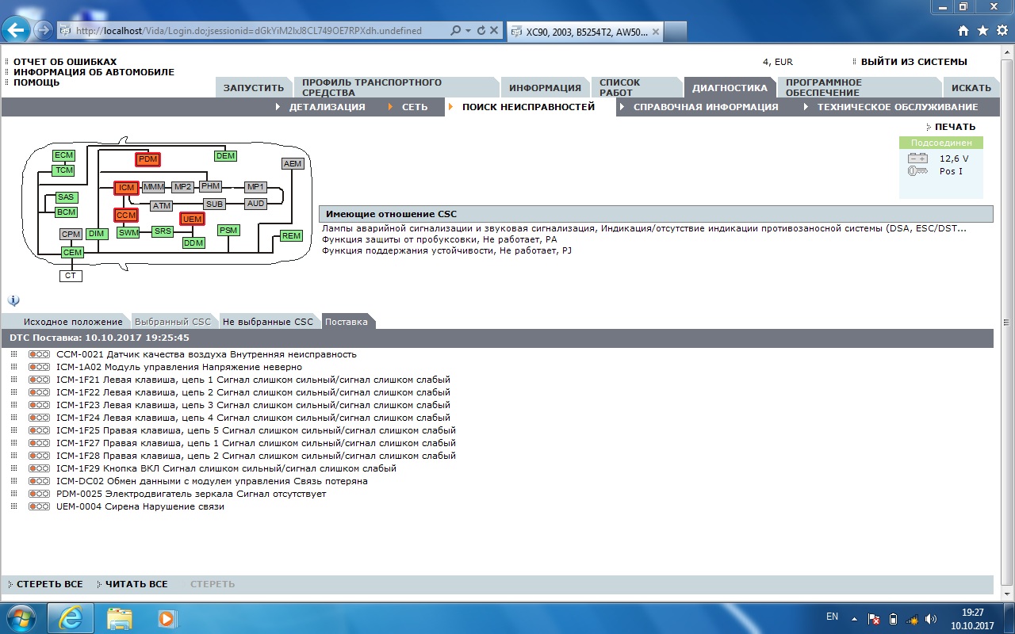Click the red PDM module in network diagram
The height and width of the screenshot is (634, 1015).
click(147, 159)
